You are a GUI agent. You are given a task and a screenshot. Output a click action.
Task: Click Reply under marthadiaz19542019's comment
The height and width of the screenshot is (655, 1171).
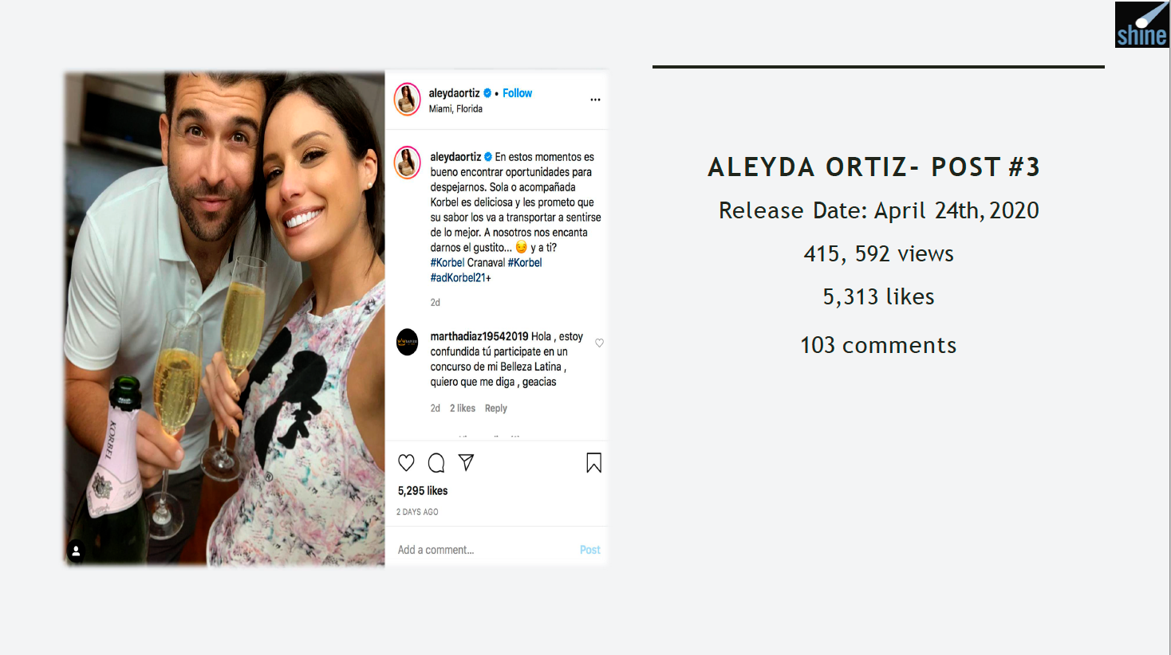(495, 408)
